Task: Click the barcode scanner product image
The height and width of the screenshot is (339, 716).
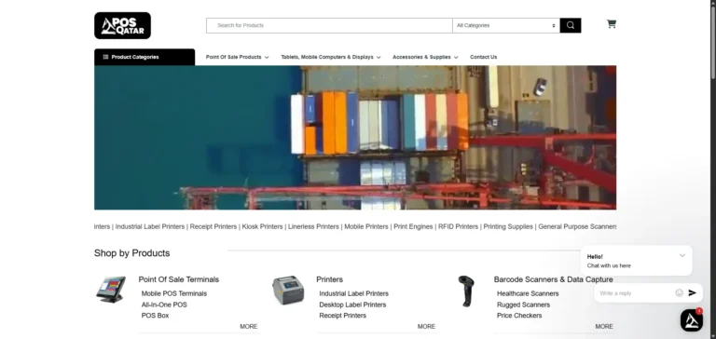Action: point(466,292)
